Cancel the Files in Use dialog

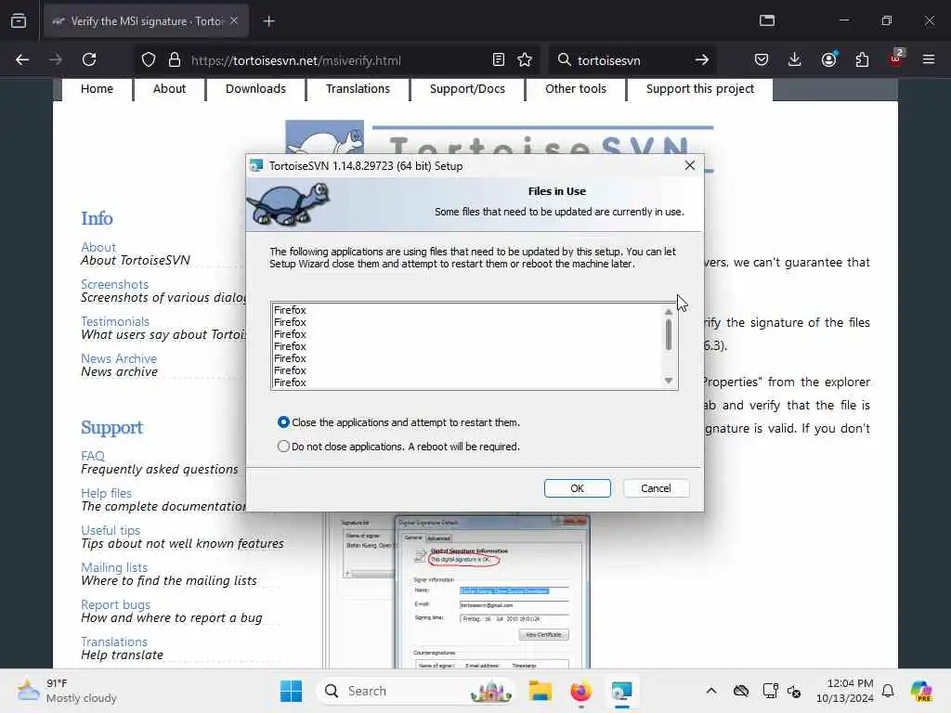pyautogui.click(x=656, y=488)
